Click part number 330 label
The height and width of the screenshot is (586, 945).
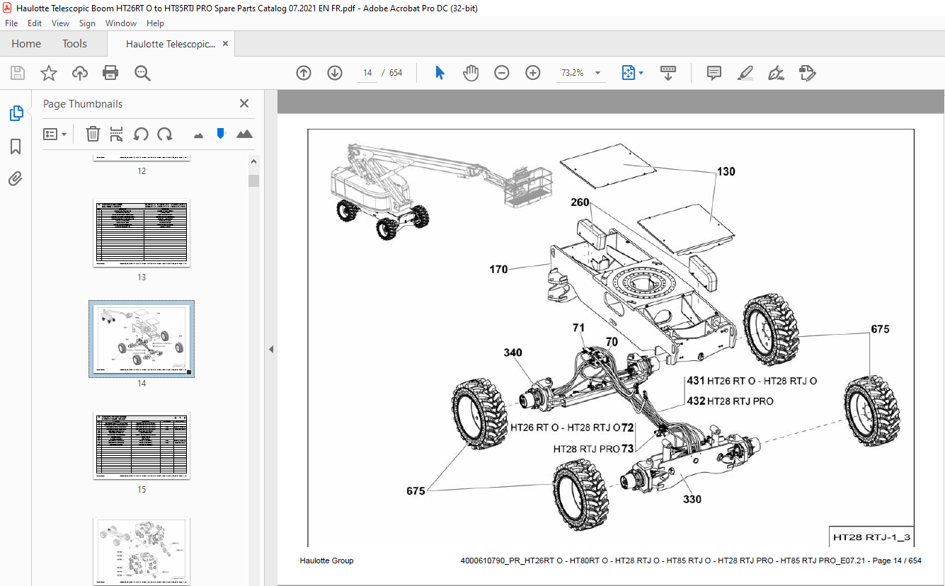point(692,499)
